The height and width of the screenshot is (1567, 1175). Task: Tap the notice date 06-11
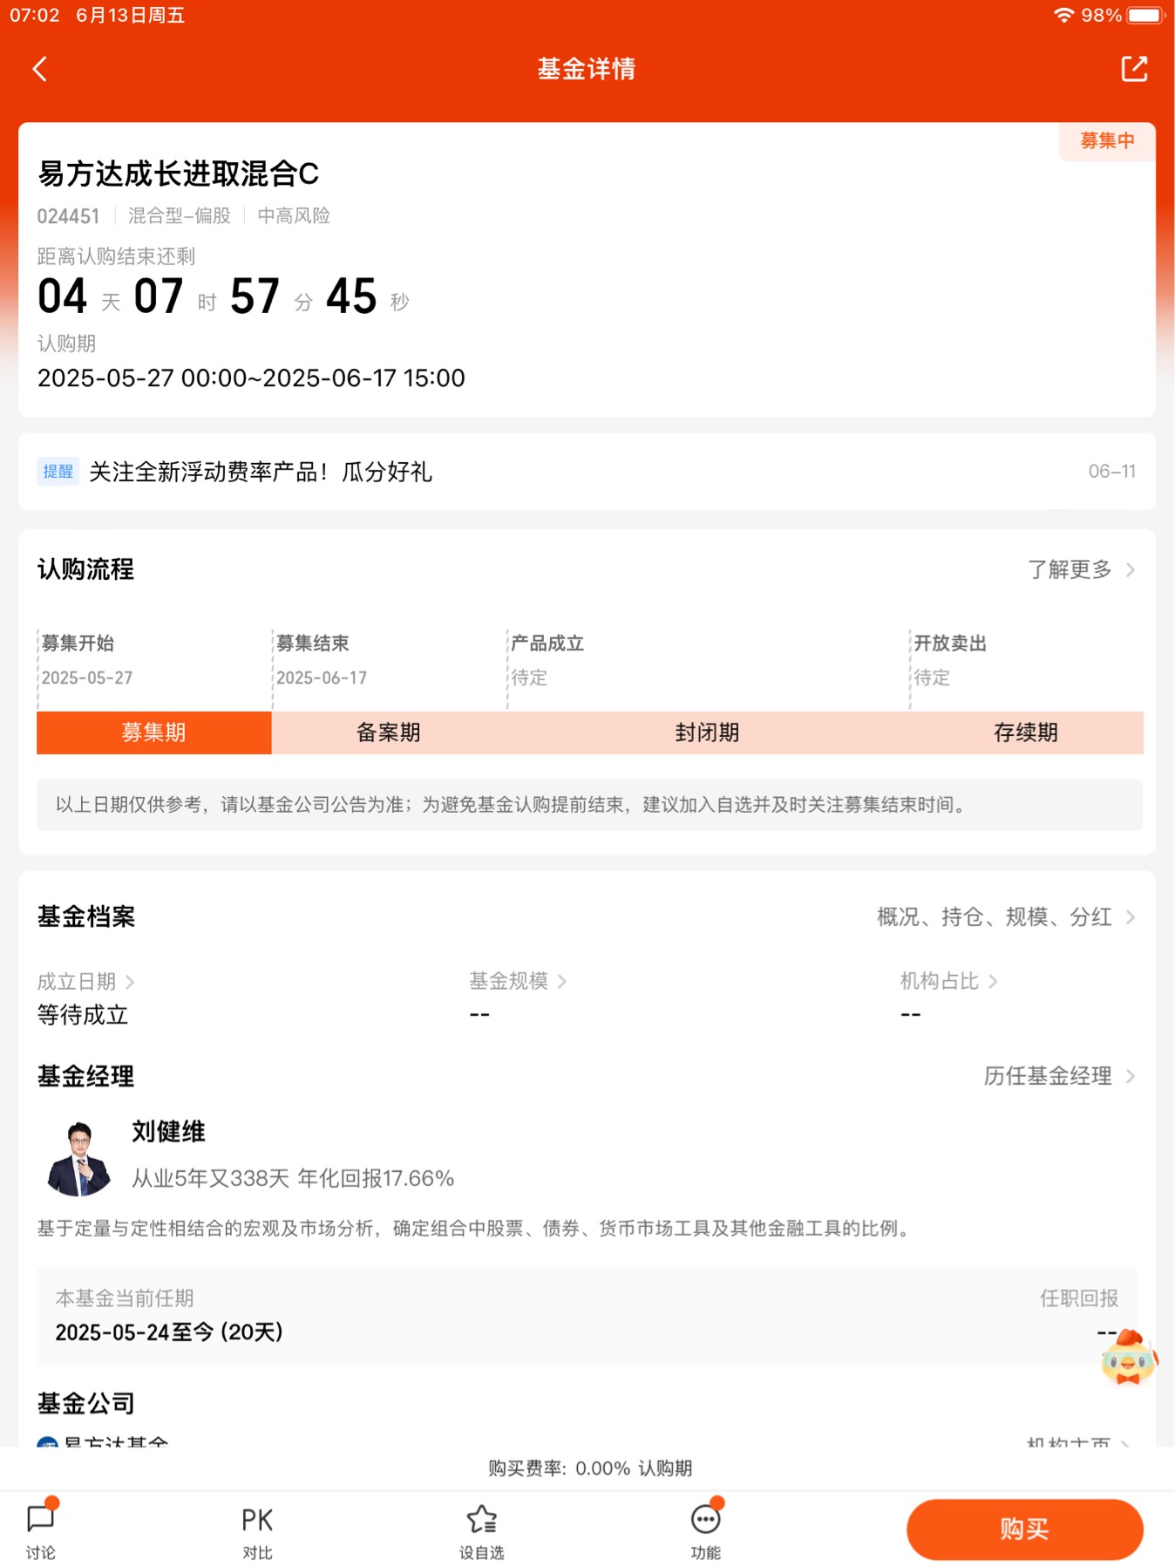1112,471
